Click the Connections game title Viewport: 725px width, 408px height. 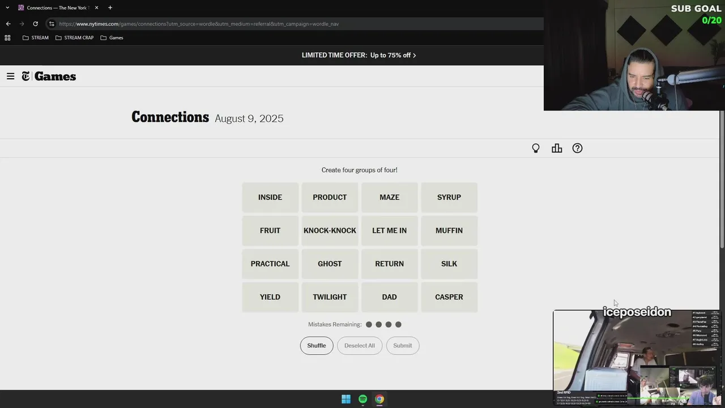tap(170, 117)
